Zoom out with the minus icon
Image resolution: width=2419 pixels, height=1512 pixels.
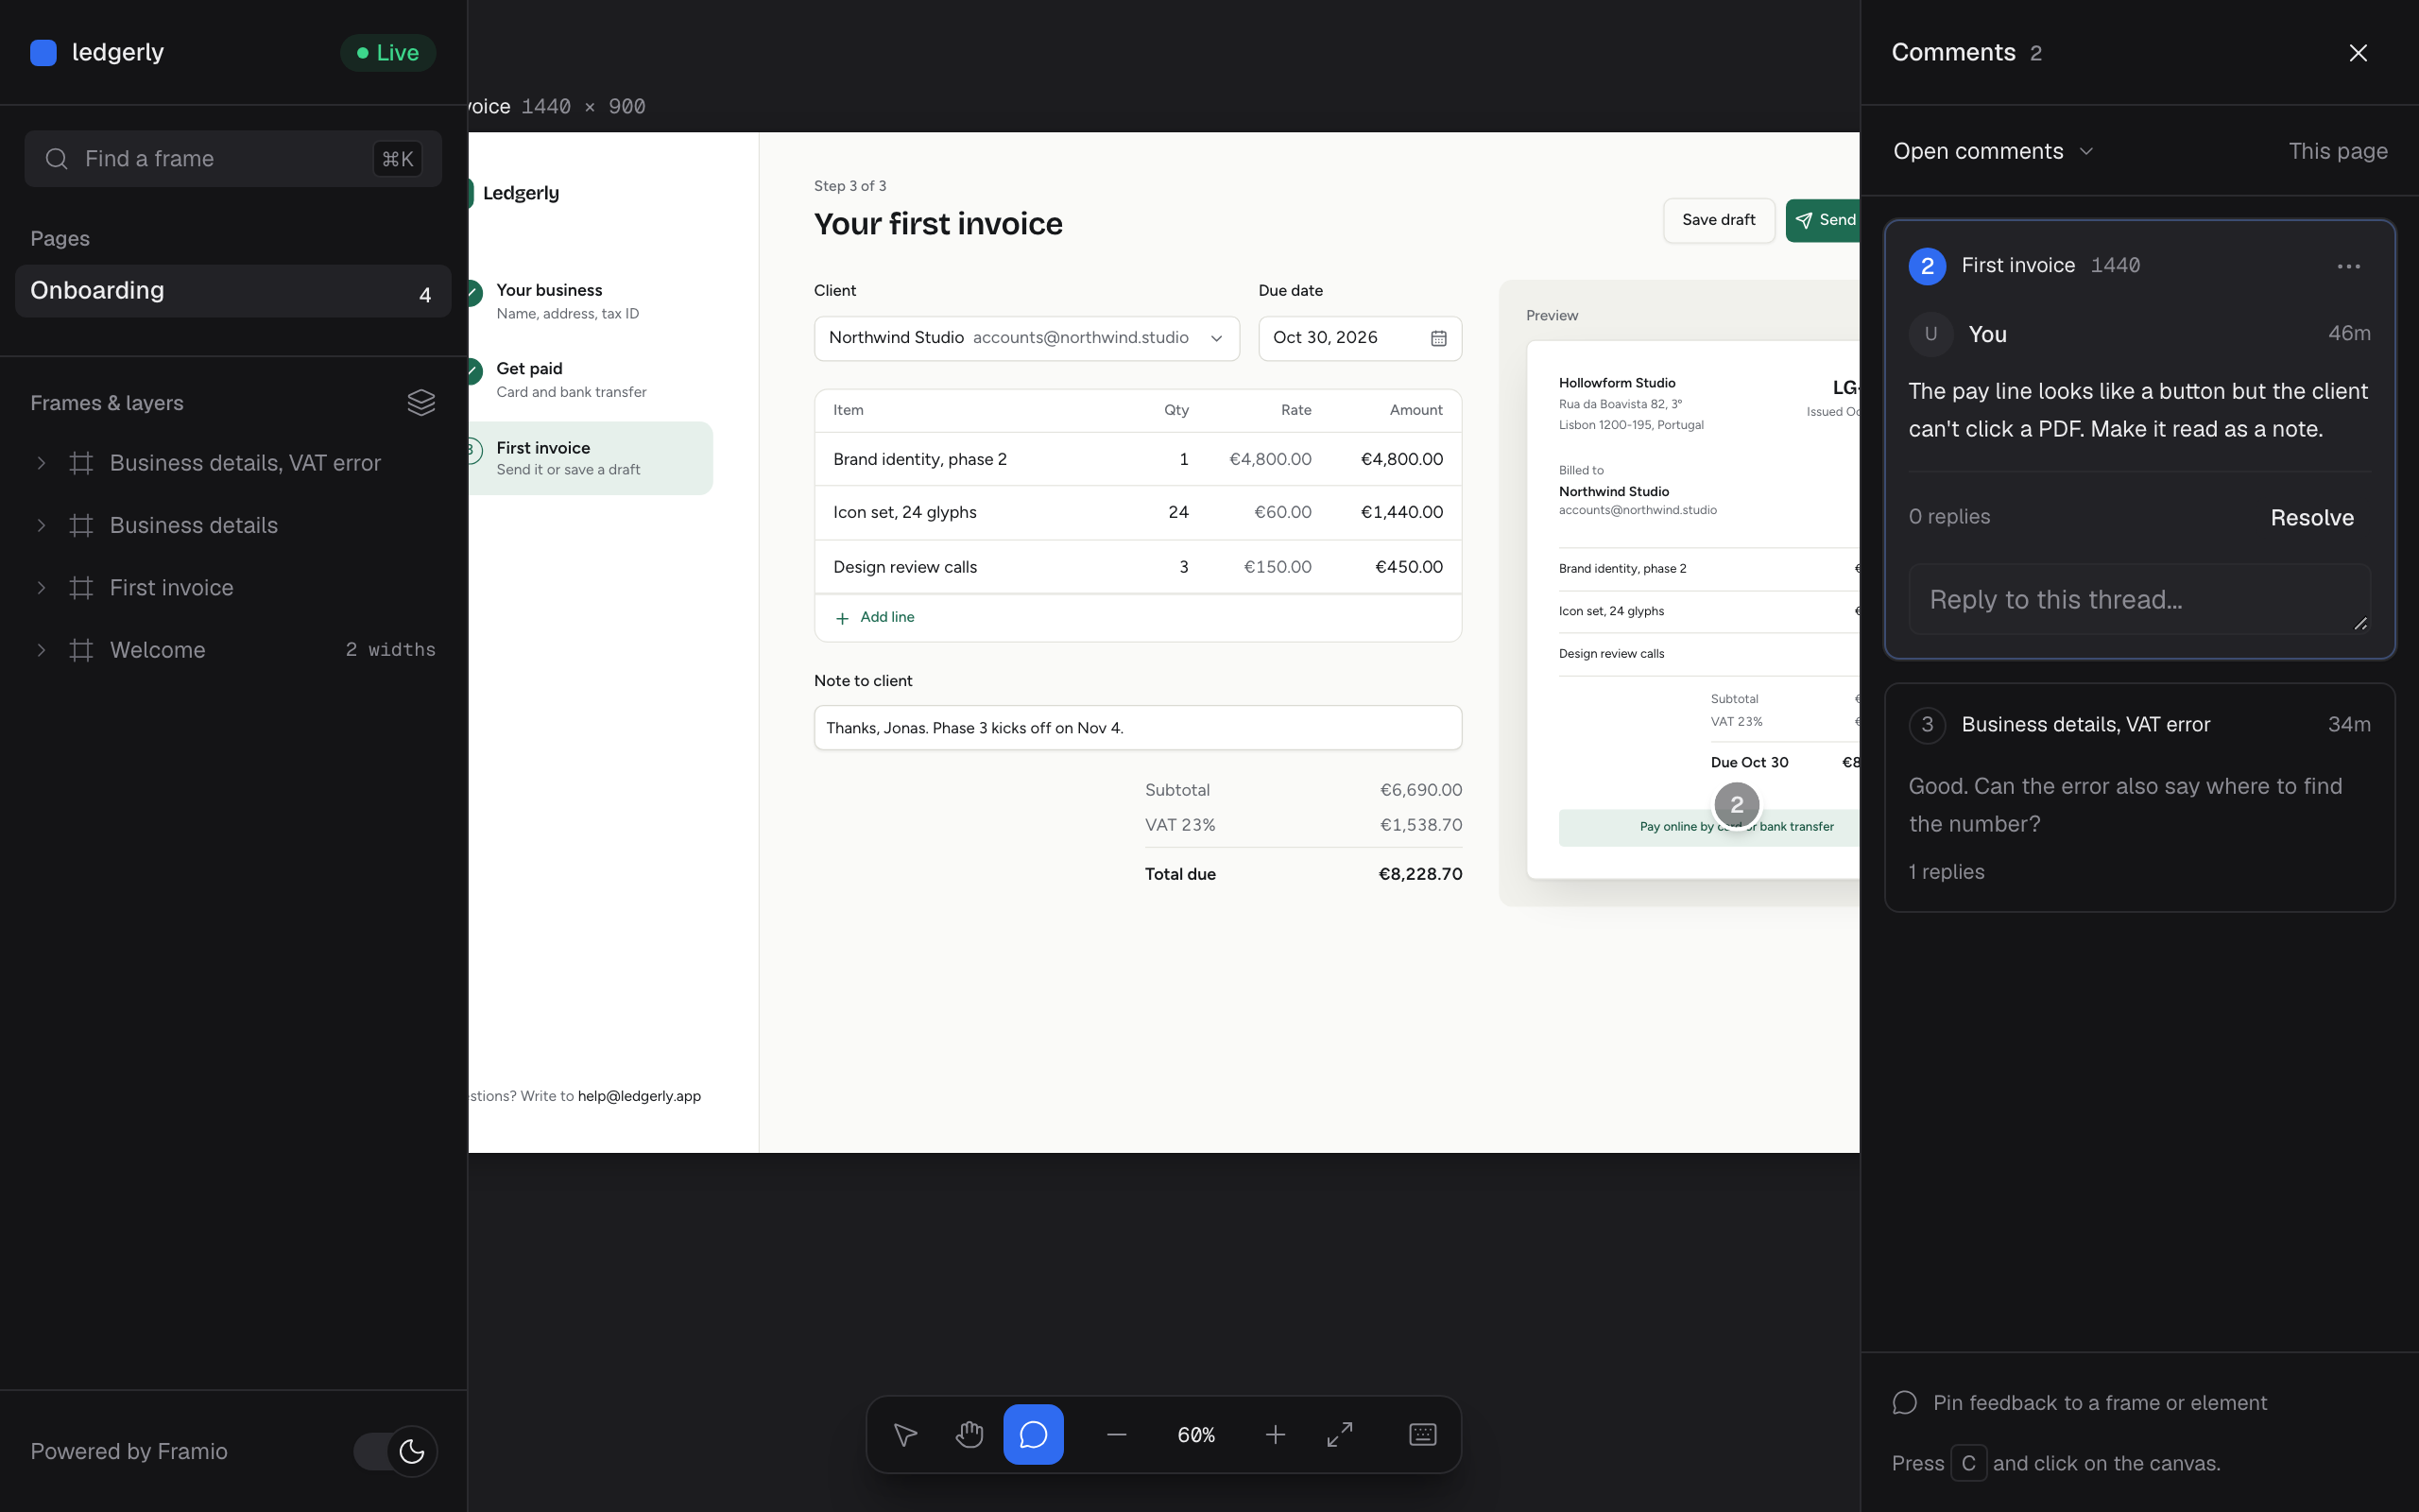(x=1117, y=1434)
